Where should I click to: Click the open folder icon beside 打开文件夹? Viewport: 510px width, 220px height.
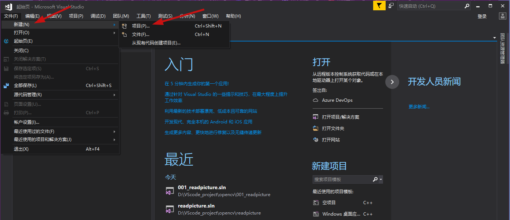coord(316,129)
